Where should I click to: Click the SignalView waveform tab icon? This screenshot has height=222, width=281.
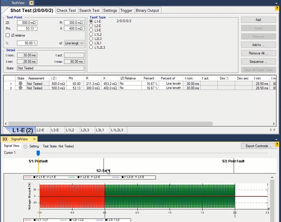(5, 139)
